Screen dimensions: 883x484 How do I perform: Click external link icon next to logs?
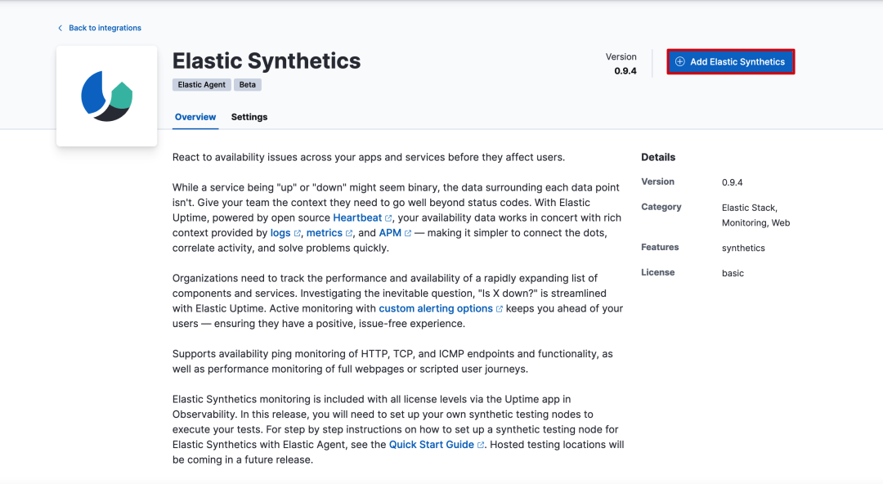click(x=298, y=234)
